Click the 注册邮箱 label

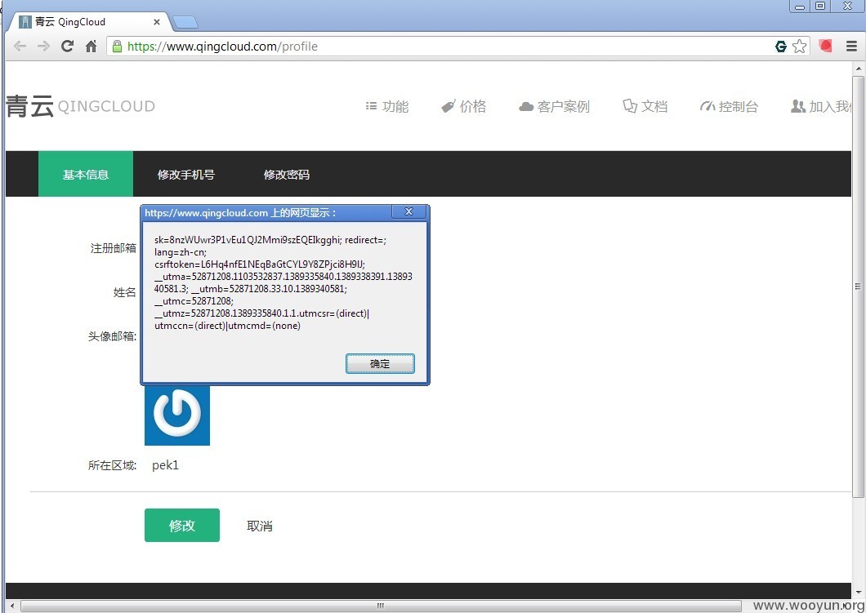pos(114,248)
